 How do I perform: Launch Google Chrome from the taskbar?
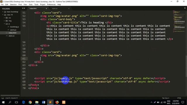click(x=30, y=102)
